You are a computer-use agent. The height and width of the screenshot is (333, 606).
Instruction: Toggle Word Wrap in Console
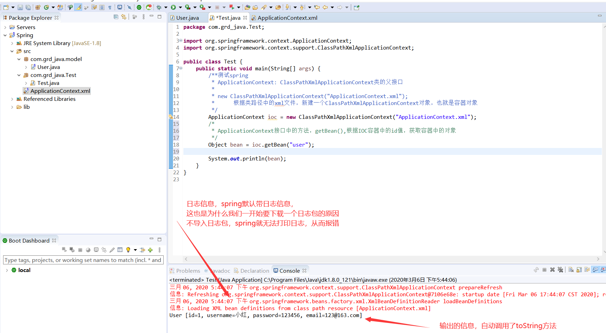(587, 270)
